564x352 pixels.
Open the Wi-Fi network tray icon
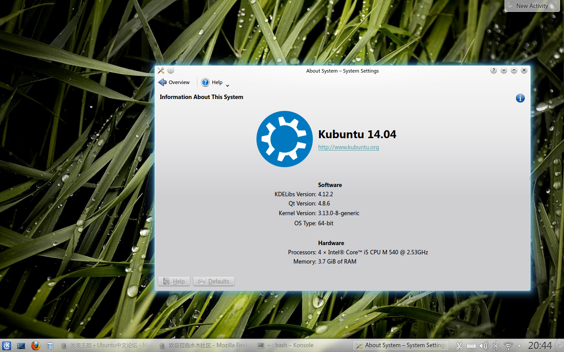click(x=508, y=346)
